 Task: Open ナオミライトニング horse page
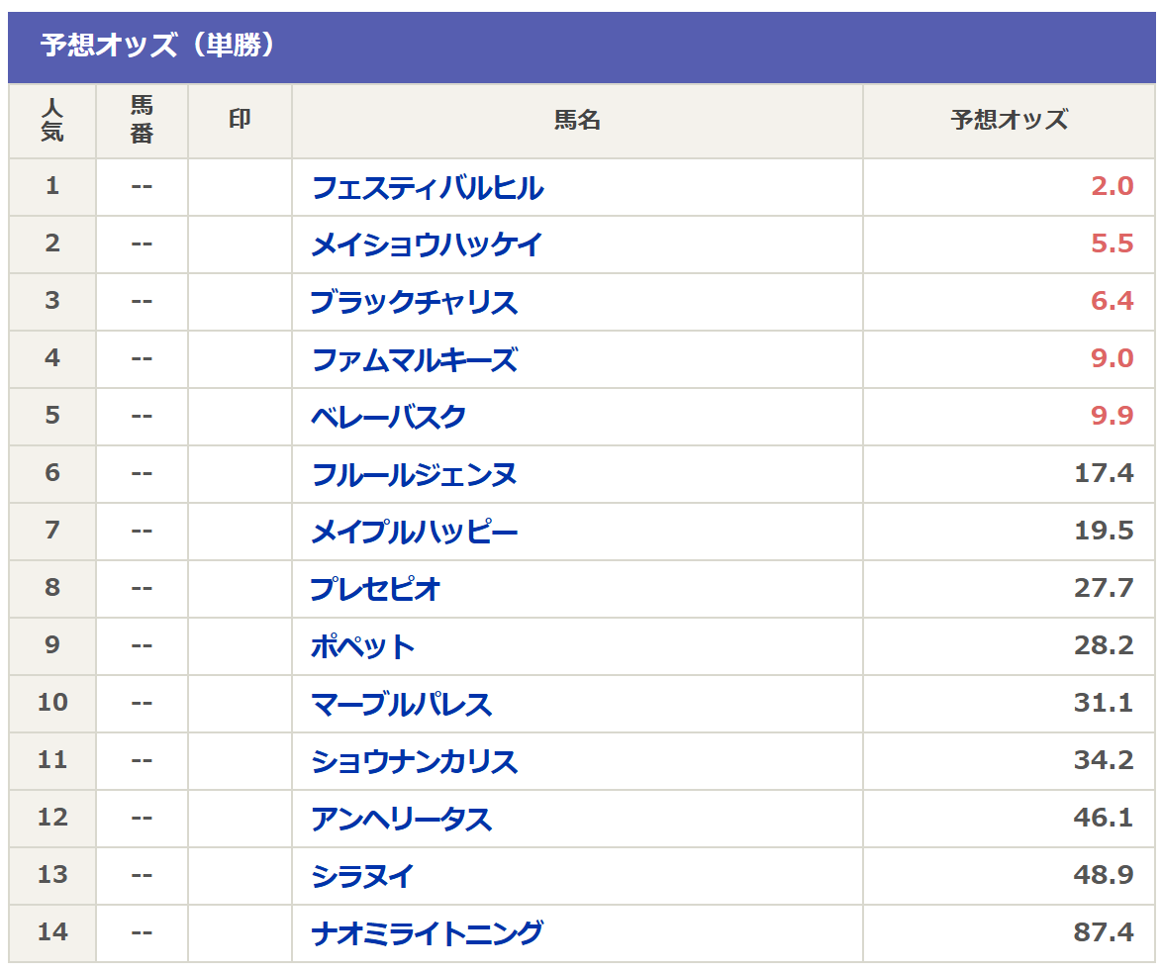tap(427, 933)
